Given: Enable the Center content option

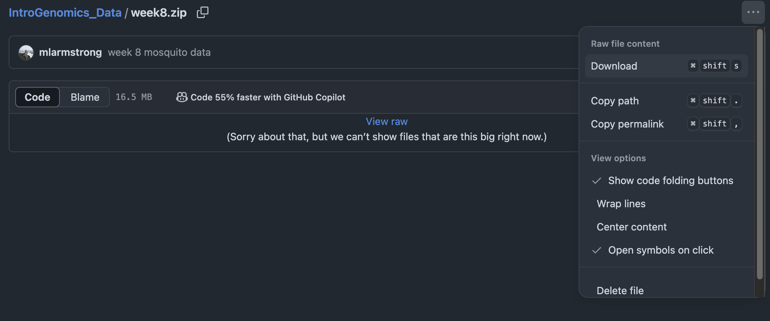Looking at the screenshot, I should coord(632,227).
